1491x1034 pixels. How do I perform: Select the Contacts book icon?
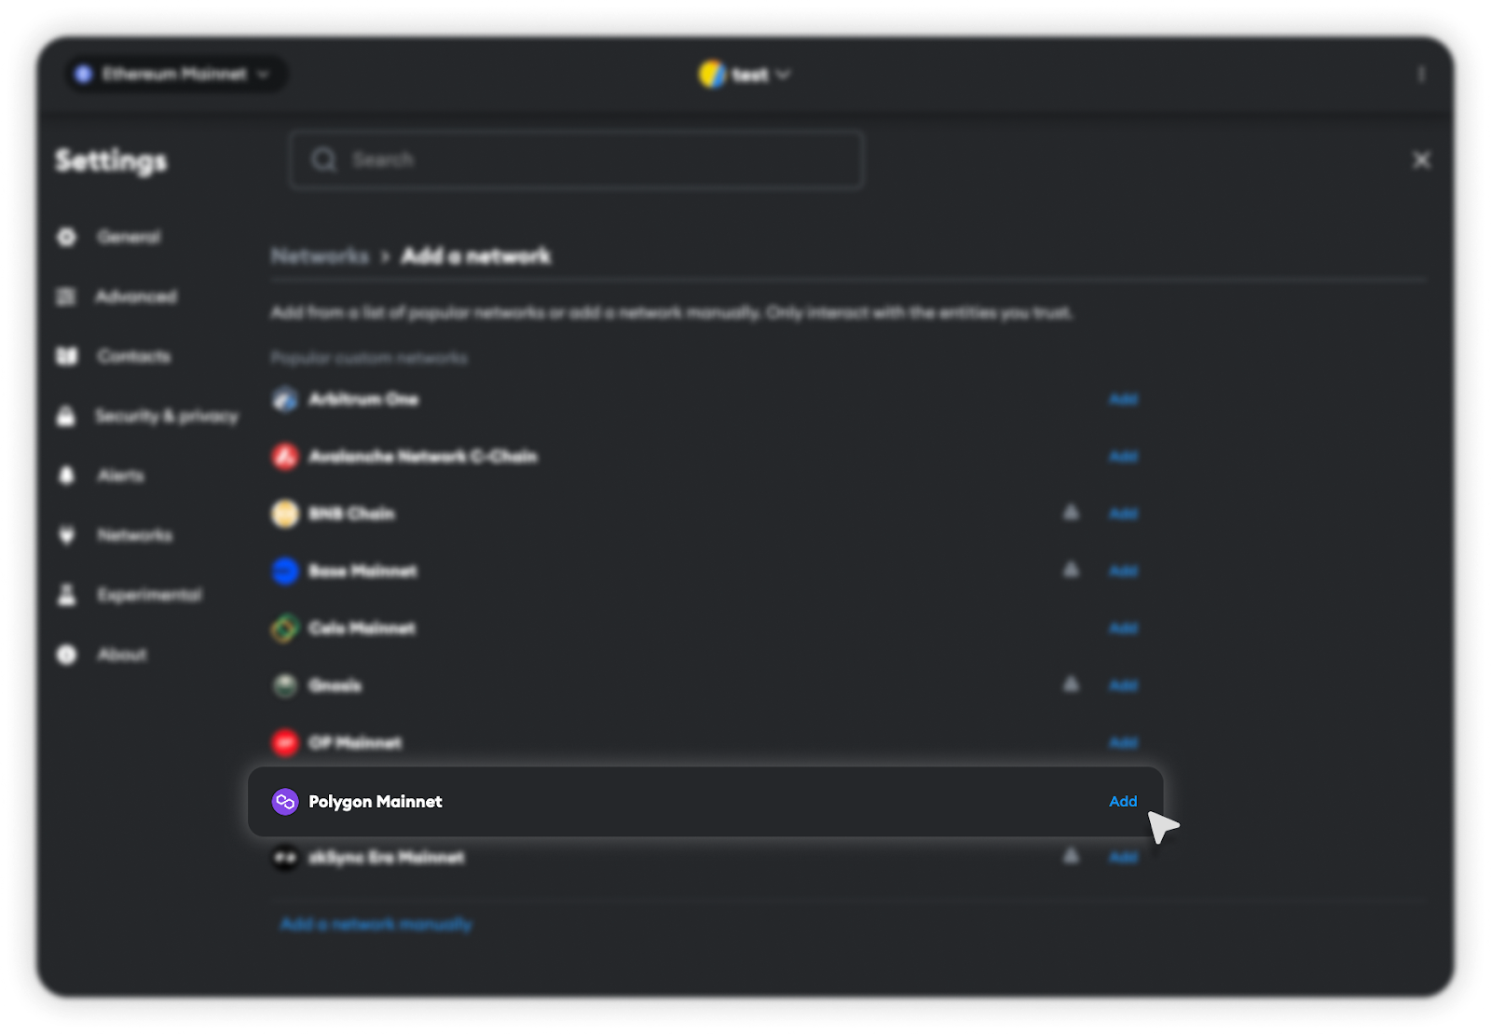click(x=66, y=356)
